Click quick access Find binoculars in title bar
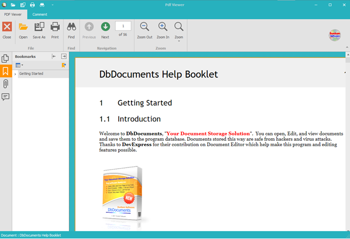350x239 pixels. 42,5
